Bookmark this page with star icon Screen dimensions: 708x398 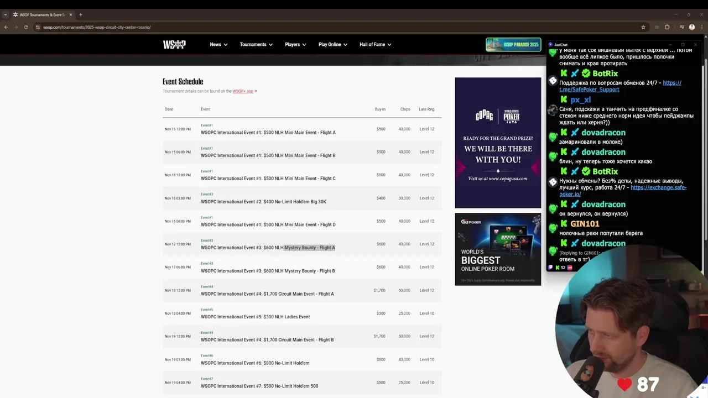[643, 27]
